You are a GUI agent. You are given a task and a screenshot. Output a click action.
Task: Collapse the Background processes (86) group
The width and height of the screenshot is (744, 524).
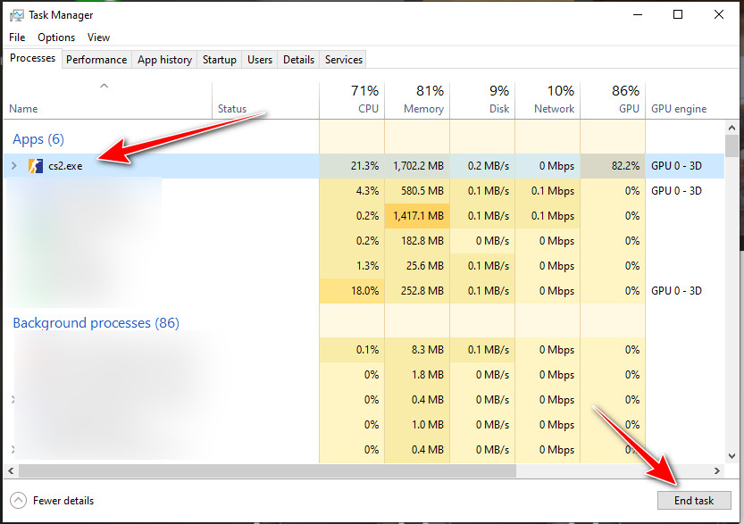pos(96,323)
